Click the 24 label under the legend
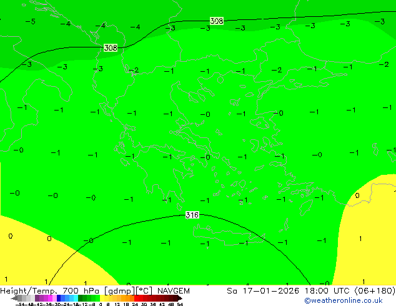 coord(135,304)
